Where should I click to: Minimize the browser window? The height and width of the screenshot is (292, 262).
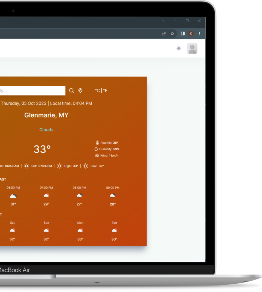(175, 21)
